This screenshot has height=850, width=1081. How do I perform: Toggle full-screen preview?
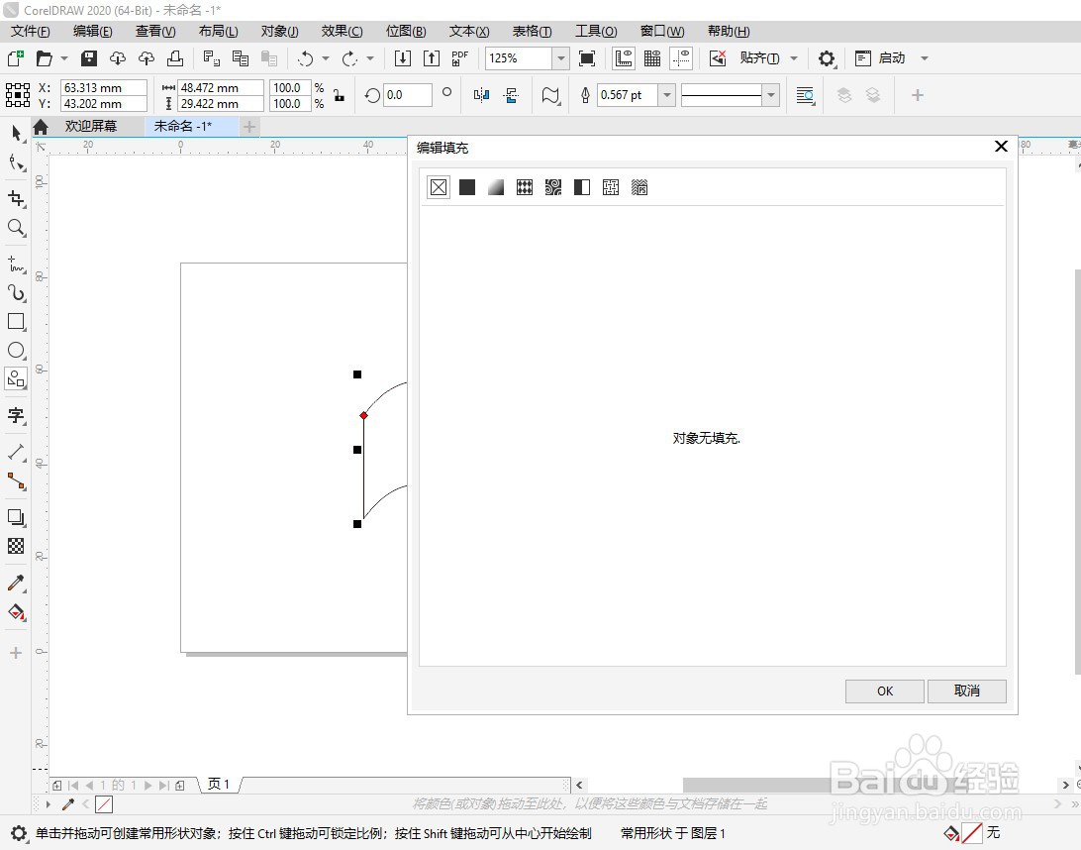pyautogui.click(x=587, y=58)
